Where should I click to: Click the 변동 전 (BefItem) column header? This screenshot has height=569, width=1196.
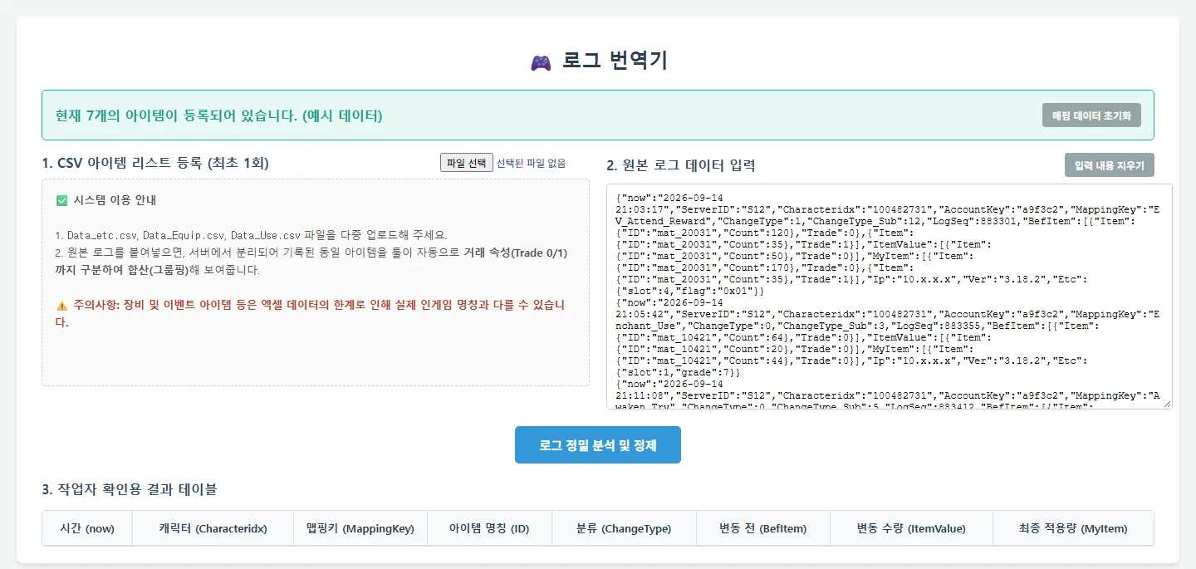click(762, 528)
